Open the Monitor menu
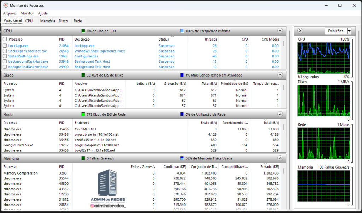The height and width of the screenshot is (213, 362). tap(27, 13)
